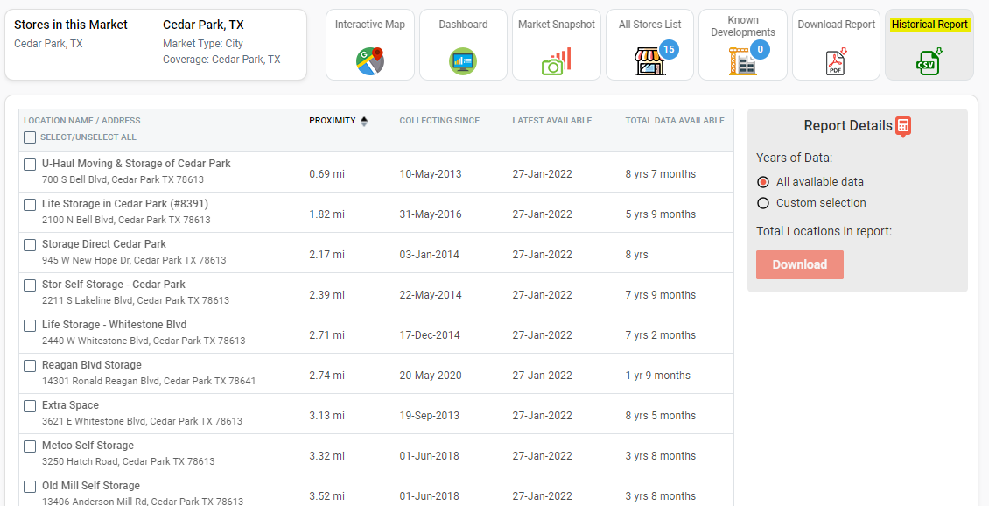Open the Market Snapshot tab label

coord(557,25)
